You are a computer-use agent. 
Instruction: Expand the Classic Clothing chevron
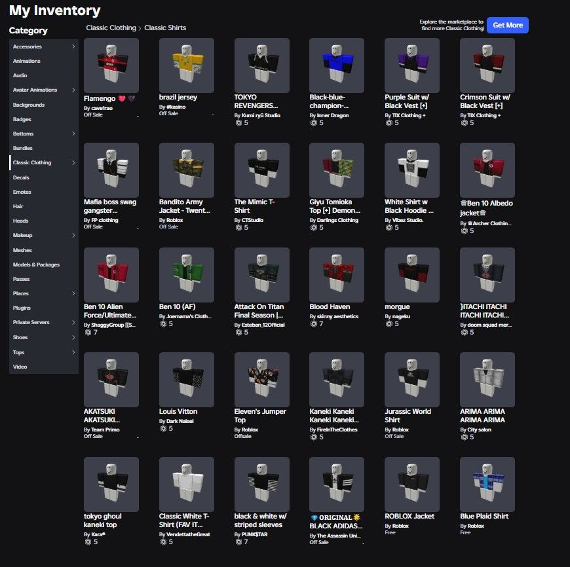pyautogui.click(x=73, y=162)
